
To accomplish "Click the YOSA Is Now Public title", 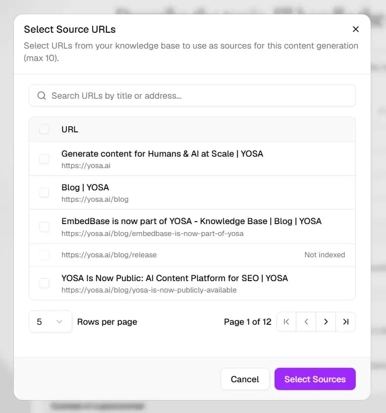I will point(174,278).
